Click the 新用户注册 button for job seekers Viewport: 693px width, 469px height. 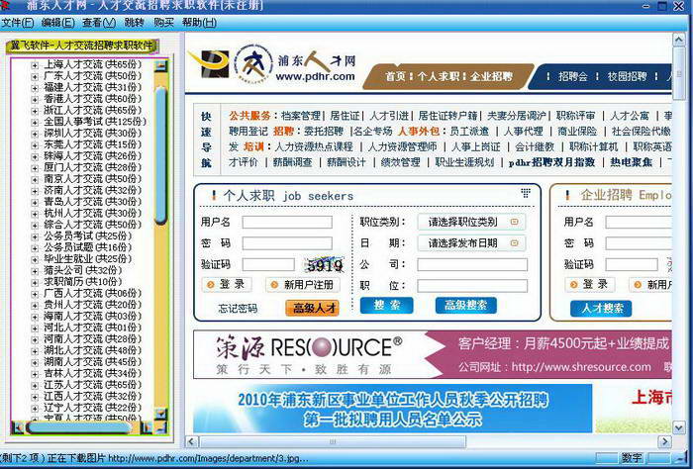point(303,285)
